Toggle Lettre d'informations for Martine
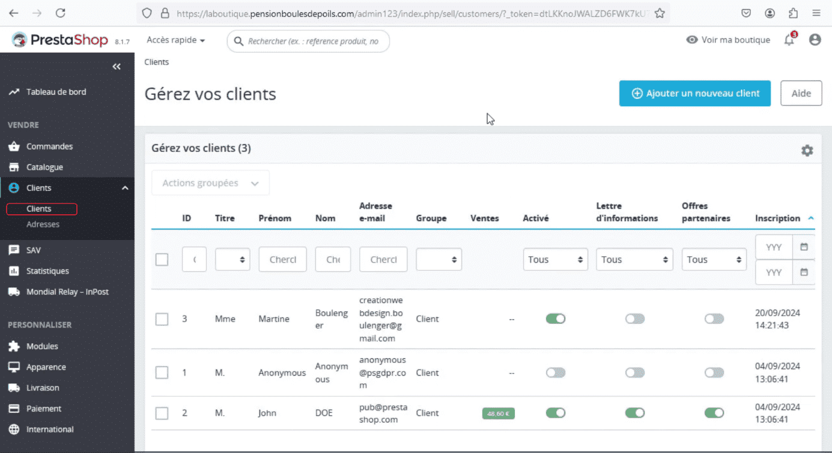Screen dimensions: 832x453 click(x=635, y=319)
